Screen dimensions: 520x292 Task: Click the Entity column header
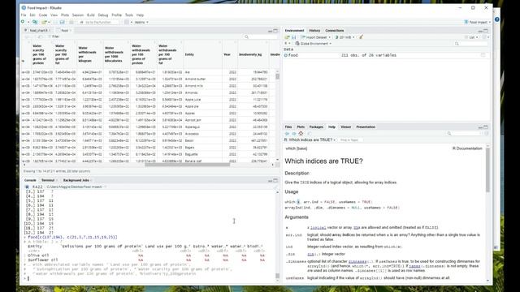202,54
